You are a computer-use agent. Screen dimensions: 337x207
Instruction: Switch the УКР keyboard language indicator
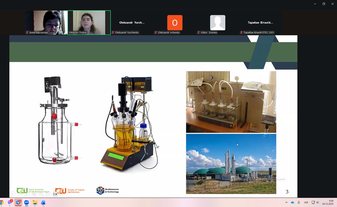(306, 202)
